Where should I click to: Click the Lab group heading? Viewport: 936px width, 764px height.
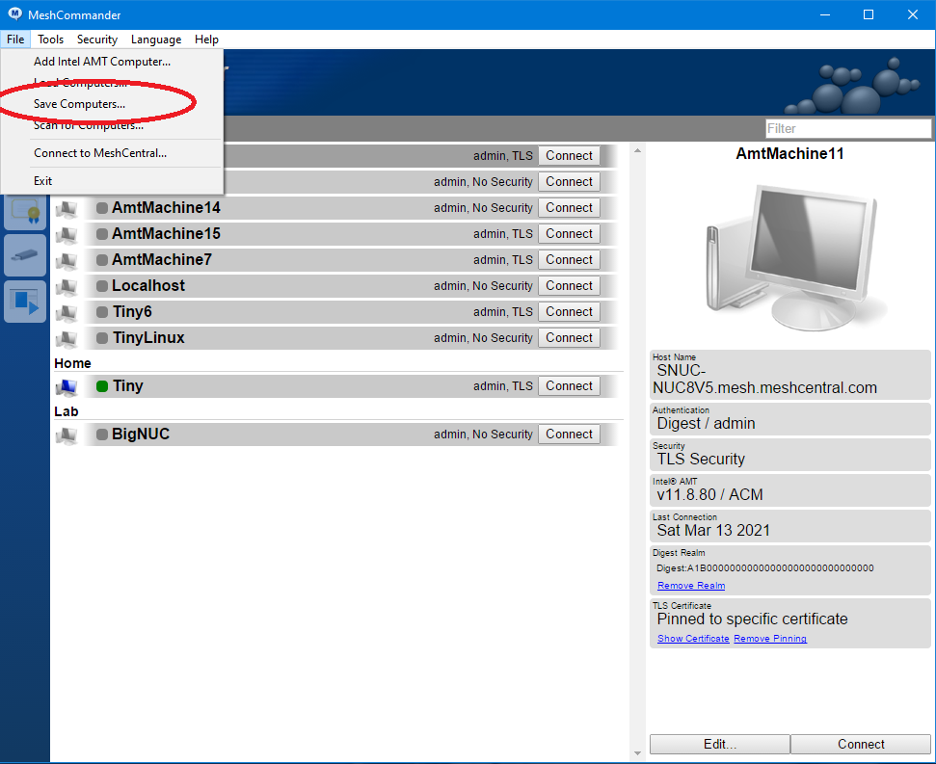[67, 411]
